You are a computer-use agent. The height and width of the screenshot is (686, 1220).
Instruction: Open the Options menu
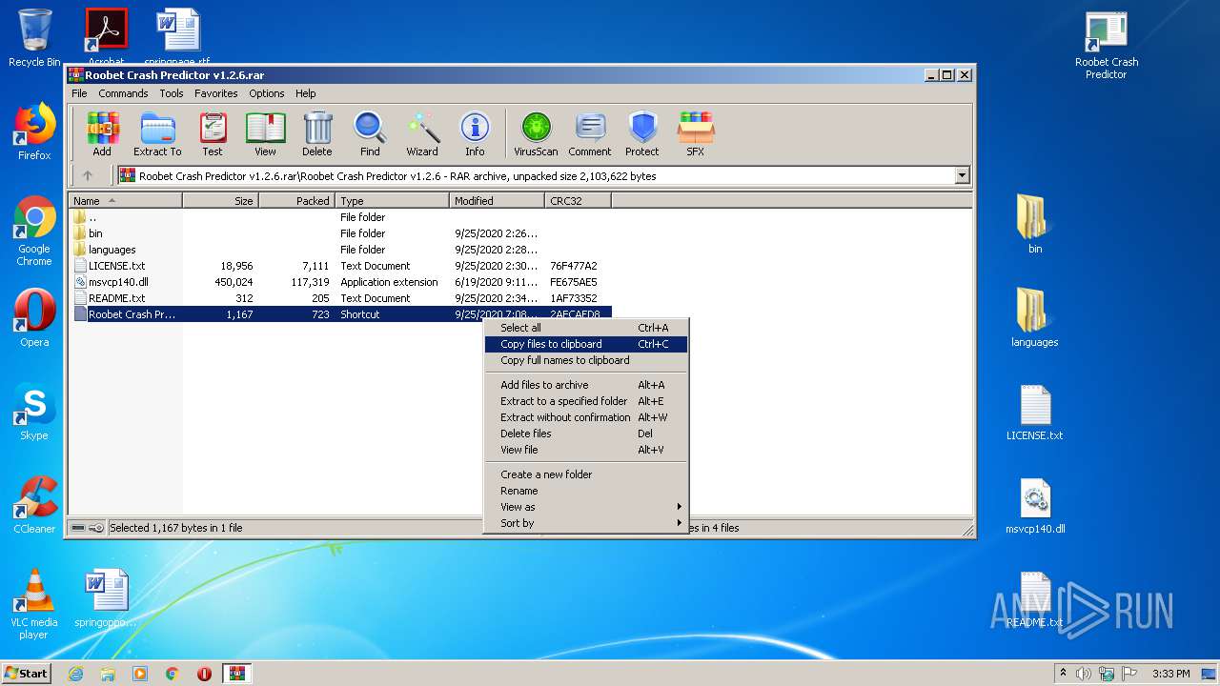click(267, 93)
